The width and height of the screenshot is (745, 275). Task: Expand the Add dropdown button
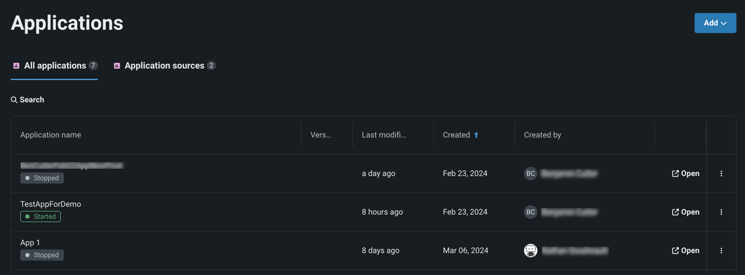(x=715, y=23)
